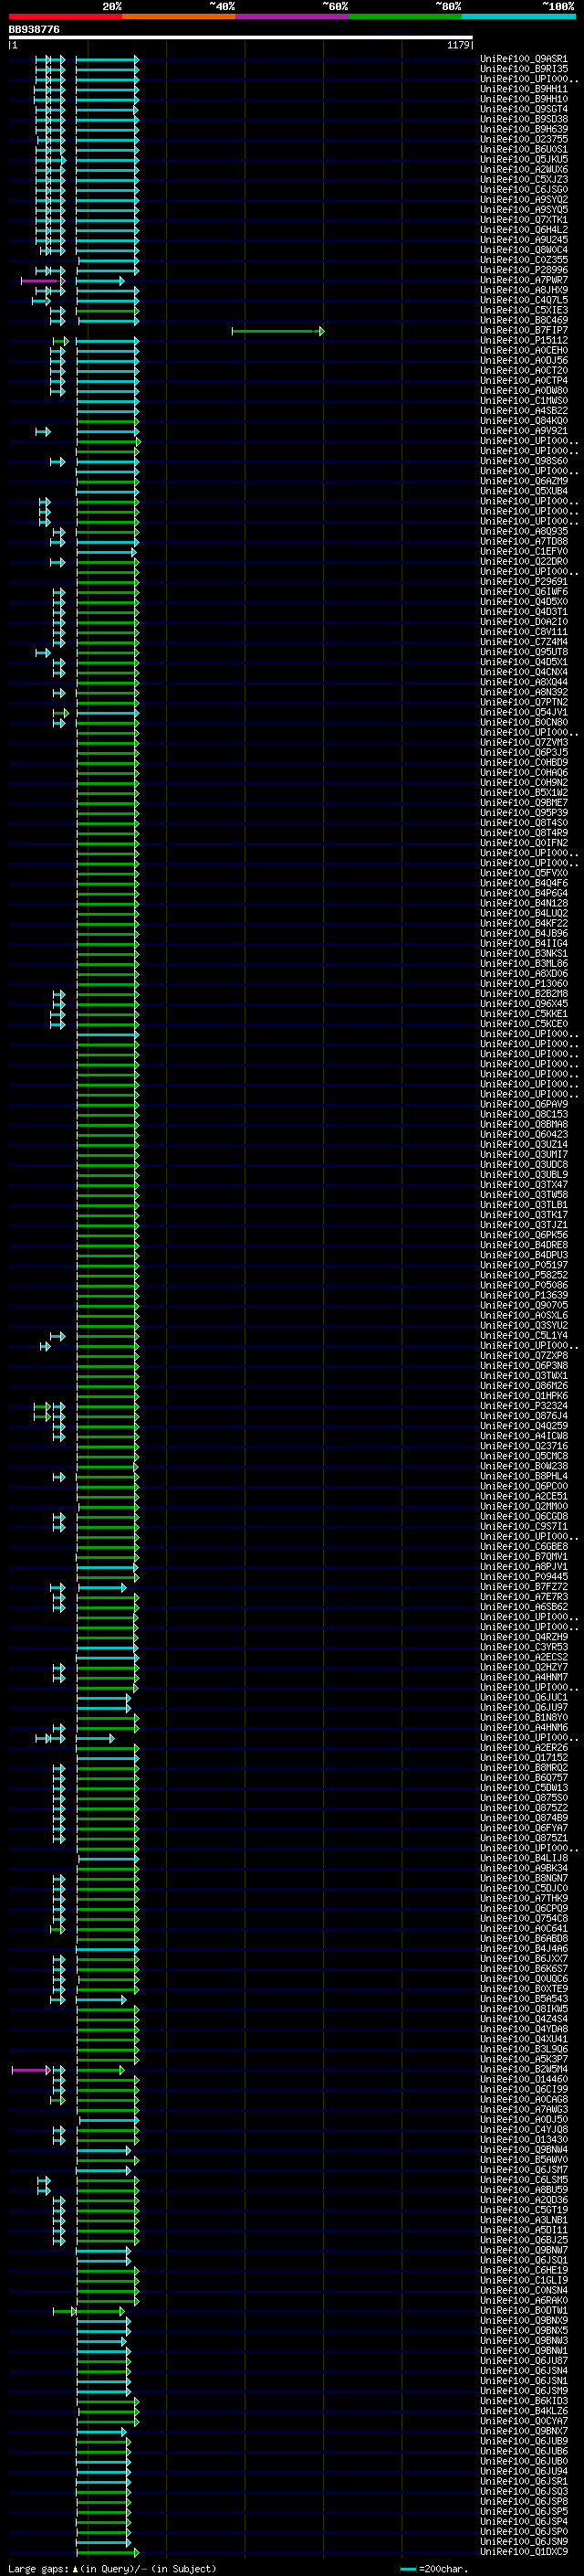Viewport: 584px width, 2576px height.
Task: Select hit UniRef100_B9HH11
Action: pyautogui.click(x=524, y=89)
